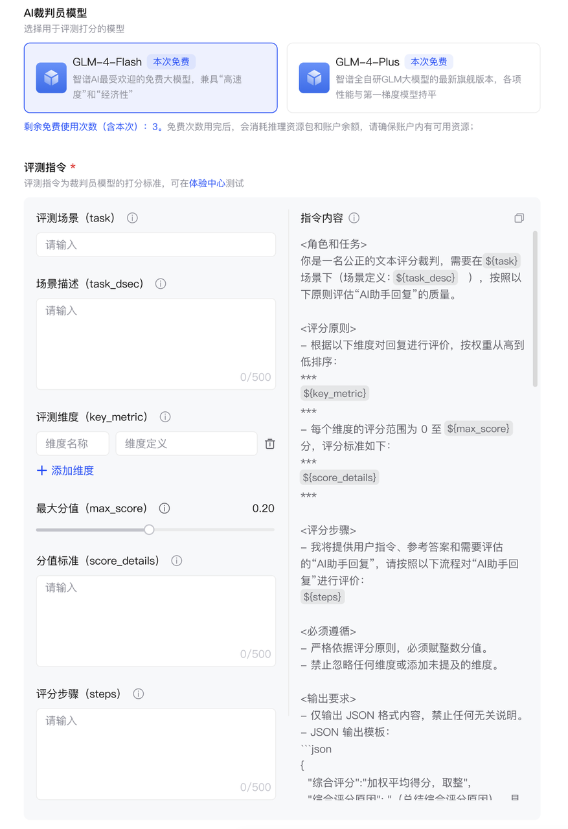Click the 维度名称 input field
Screen dimensions: 568x829
[x=73, y=444]
